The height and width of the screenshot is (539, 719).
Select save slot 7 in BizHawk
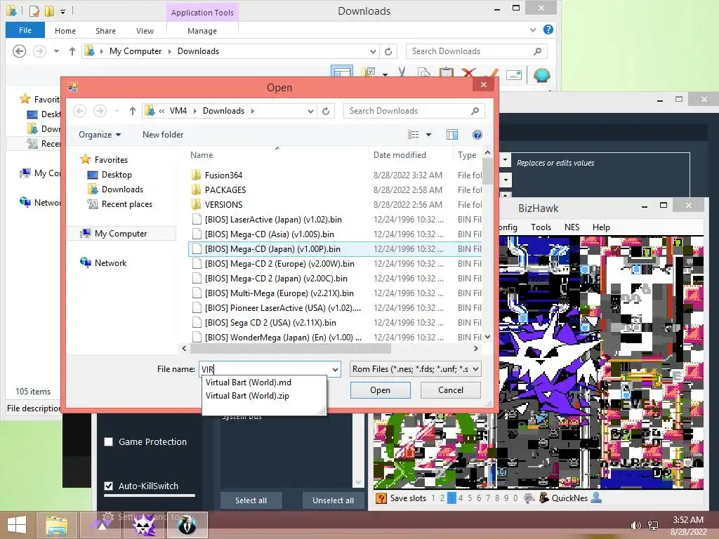[x=488, y=498]
